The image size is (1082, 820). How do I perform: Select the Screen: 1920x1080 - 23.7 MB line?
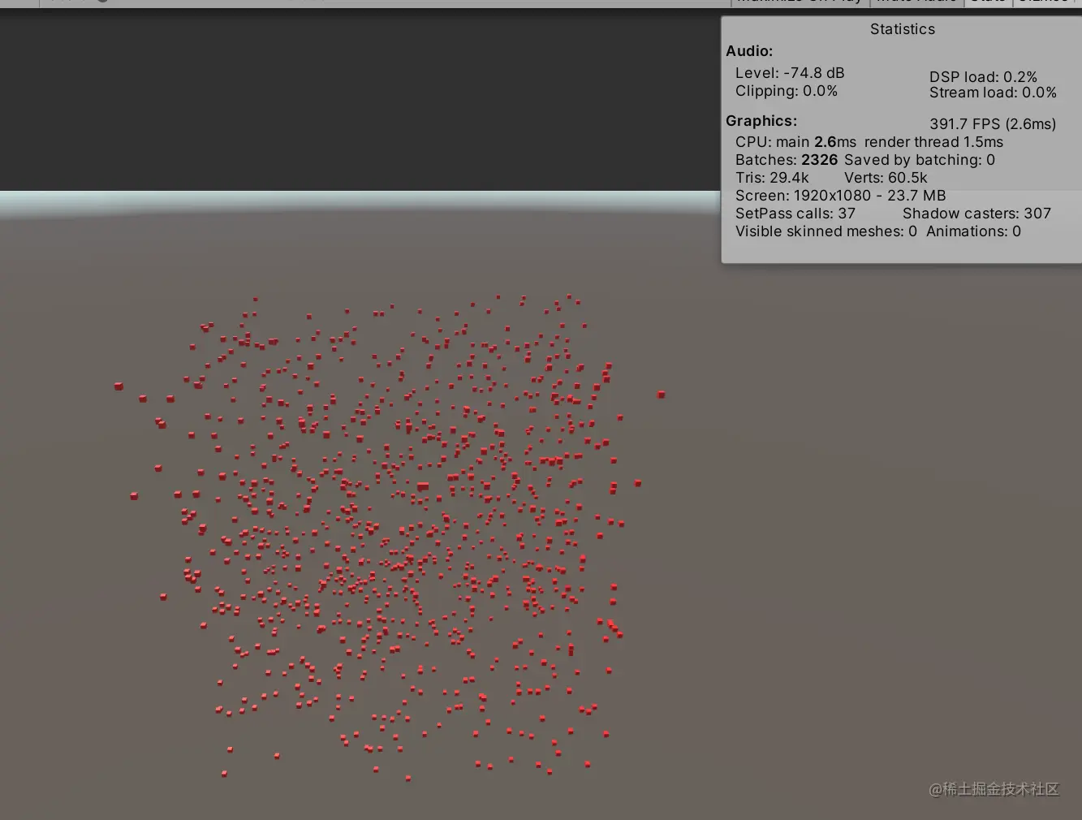[x=841, y=196]
